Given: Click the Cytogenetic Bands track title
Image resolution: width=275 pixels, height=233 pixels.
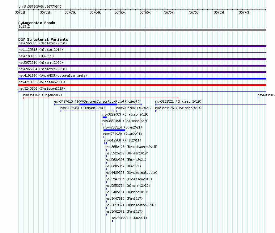Looking at the screenshot, I should (x=37, y=23).
